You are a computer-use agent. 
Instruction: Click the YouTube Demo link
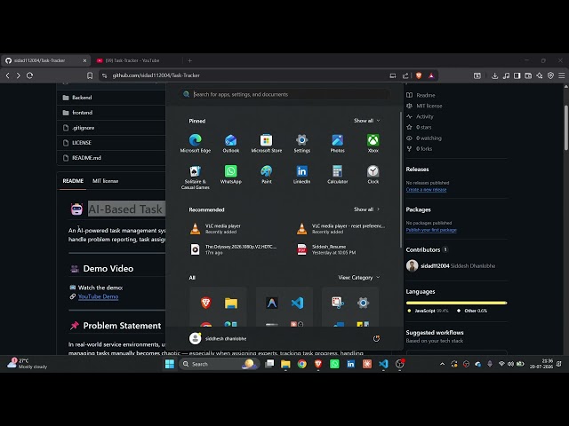(99, 296)
